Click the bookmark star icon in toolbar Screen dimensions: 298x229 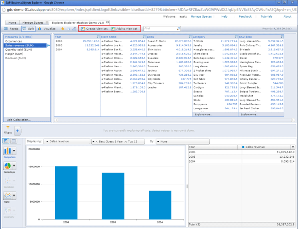[x=62, y=29]
